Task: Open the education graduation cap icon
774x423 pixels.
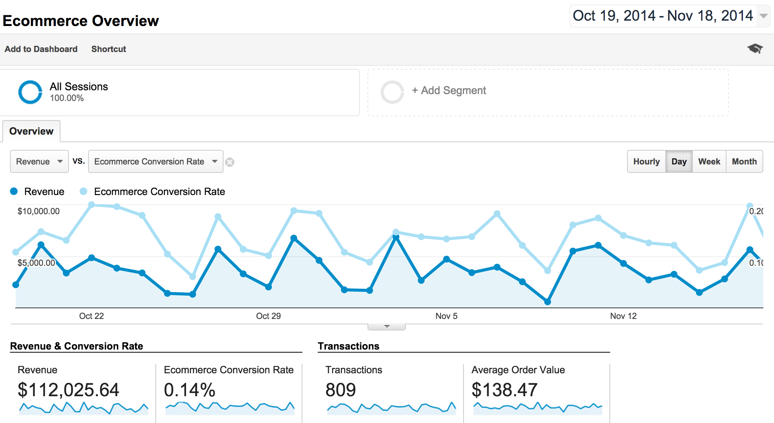Action: coord(755,49)
